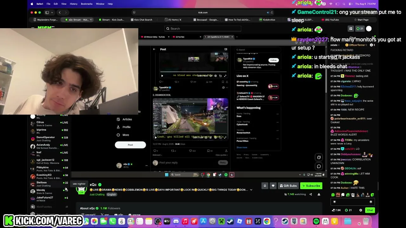Open the Relevant replies sort dropdown

157,155
